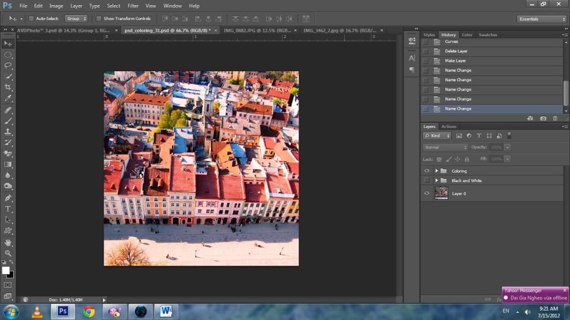Viewport: 570px width, 320px height.
Task: Set history brush source for Curves
Action: click(x=425, y=42)
